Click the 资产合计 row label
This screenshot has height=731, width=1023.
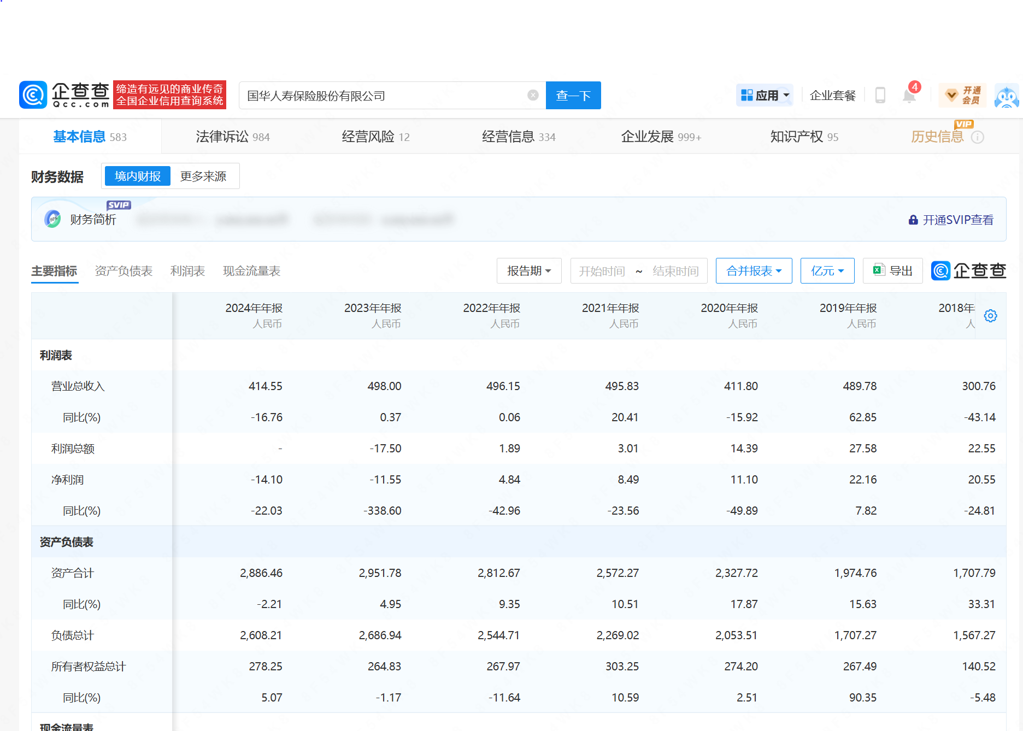coord(72,573)
